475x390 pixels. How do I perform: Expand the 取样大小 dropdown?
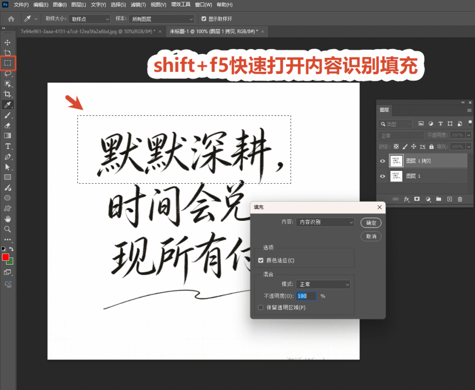(x=90, y=19)
